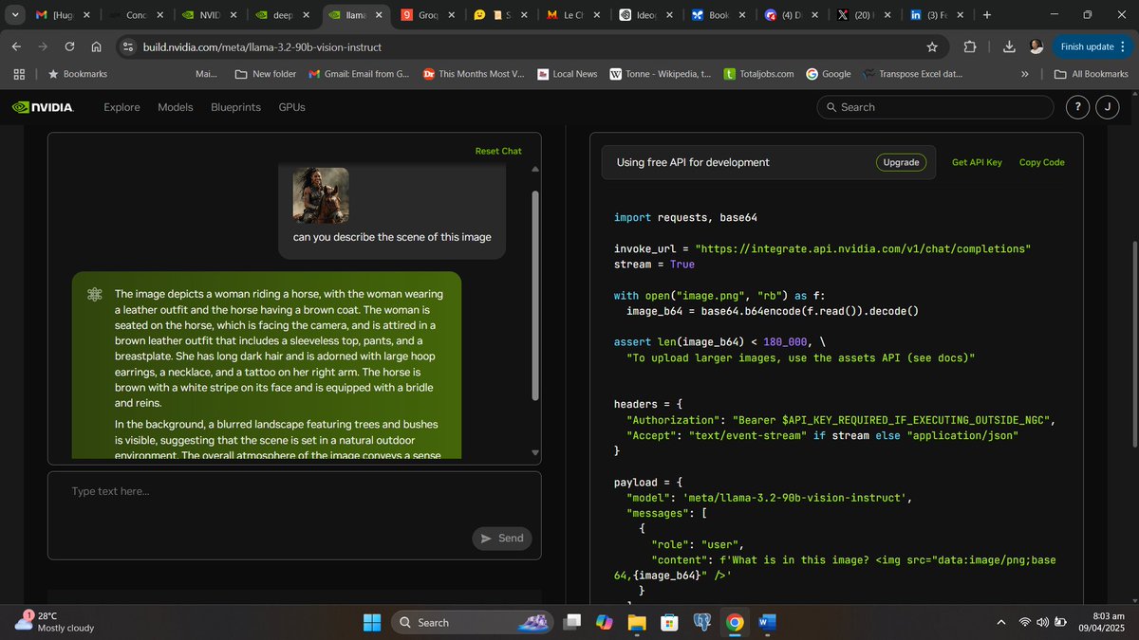The image size is (1139, 640).
Task: Open the Local News bookmark
Action: click(x=568, y=74)
